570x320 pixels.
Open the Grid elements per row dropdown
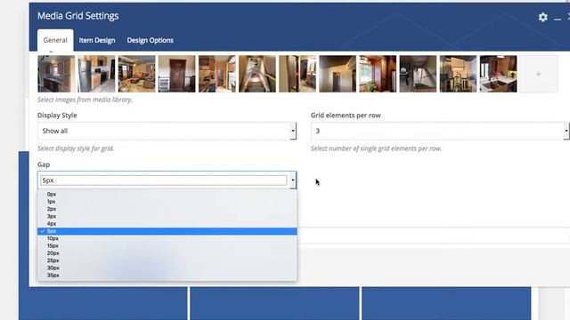(440, 131)
